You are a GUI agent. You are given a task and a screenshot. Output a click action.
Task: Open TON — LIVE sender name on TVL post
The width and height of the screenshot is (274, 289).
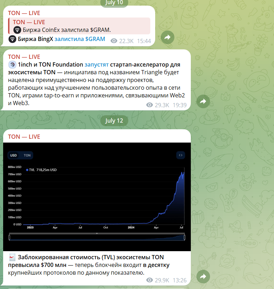click(24, 137)
